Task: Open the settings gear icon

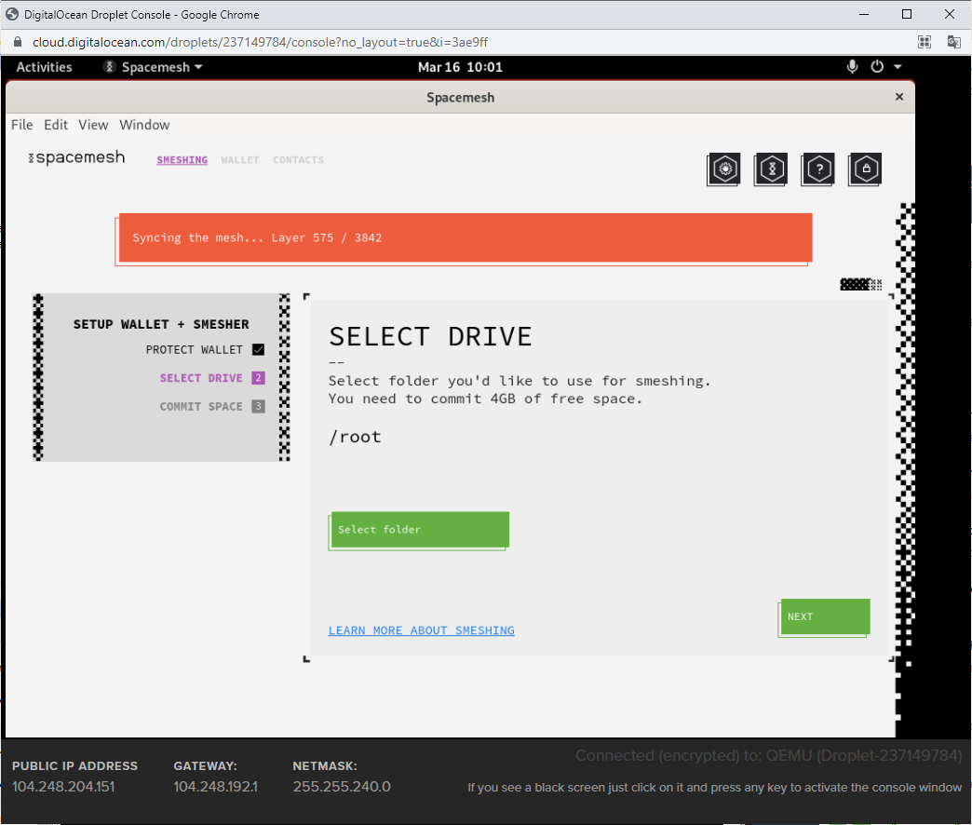Action: point(724,169)
